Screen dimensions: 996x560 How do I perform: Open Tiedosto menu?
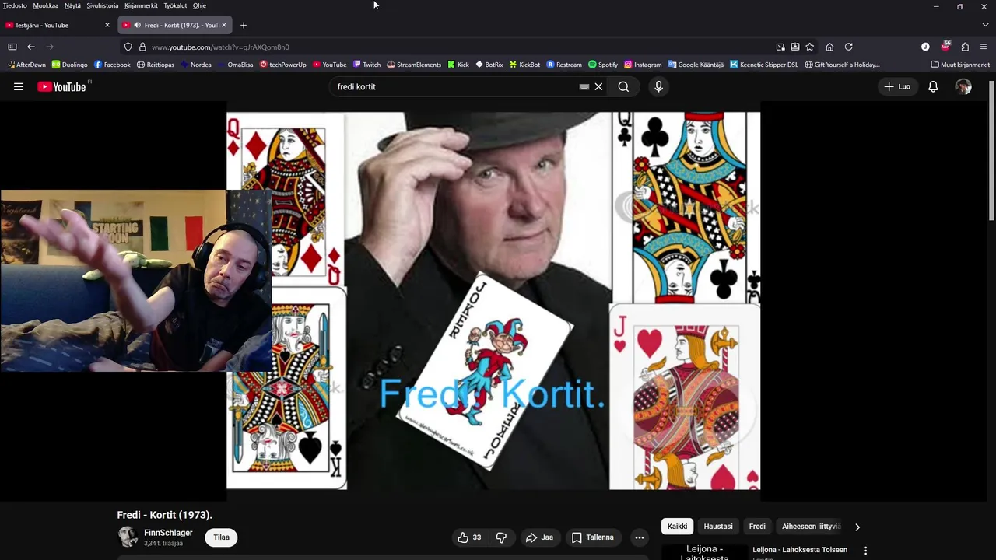point(15,5)
